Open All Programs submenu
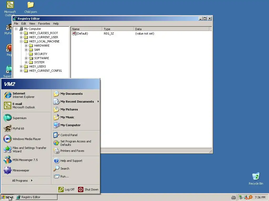 [22, 181]
